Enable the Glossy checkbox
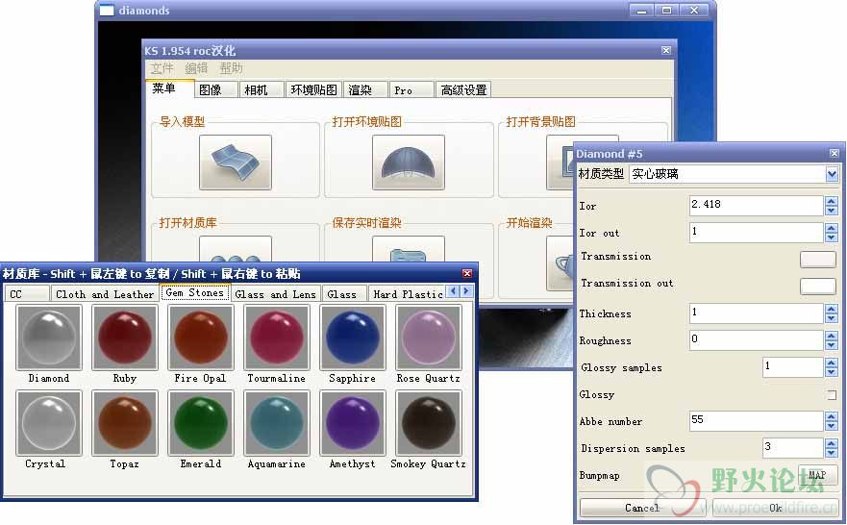 [832, 395]
